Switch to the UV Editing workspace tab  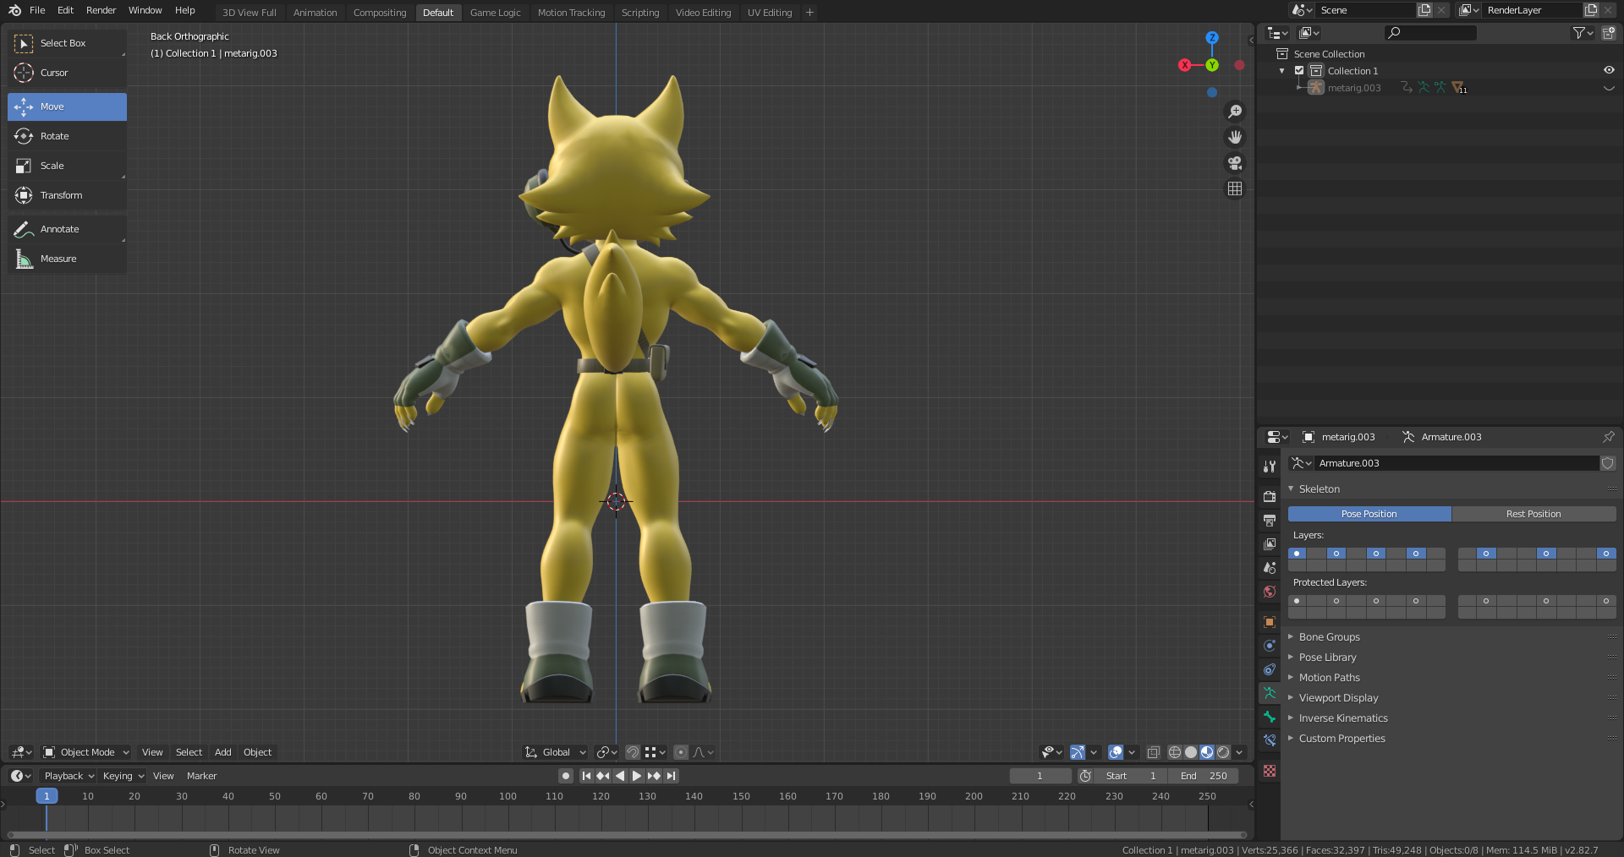coord(770,13)
